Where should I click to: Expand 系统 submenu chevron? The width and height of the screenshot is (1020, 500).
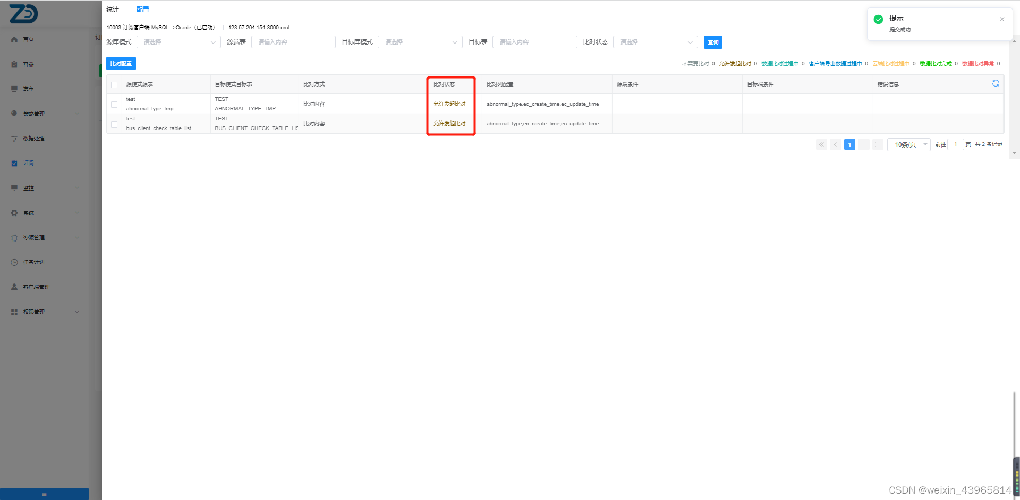(77, 212)
